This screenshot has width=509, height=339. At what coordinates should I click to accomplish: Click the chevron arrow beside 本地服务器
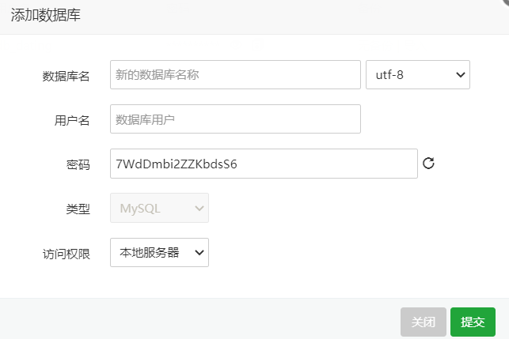pos(199,253)
